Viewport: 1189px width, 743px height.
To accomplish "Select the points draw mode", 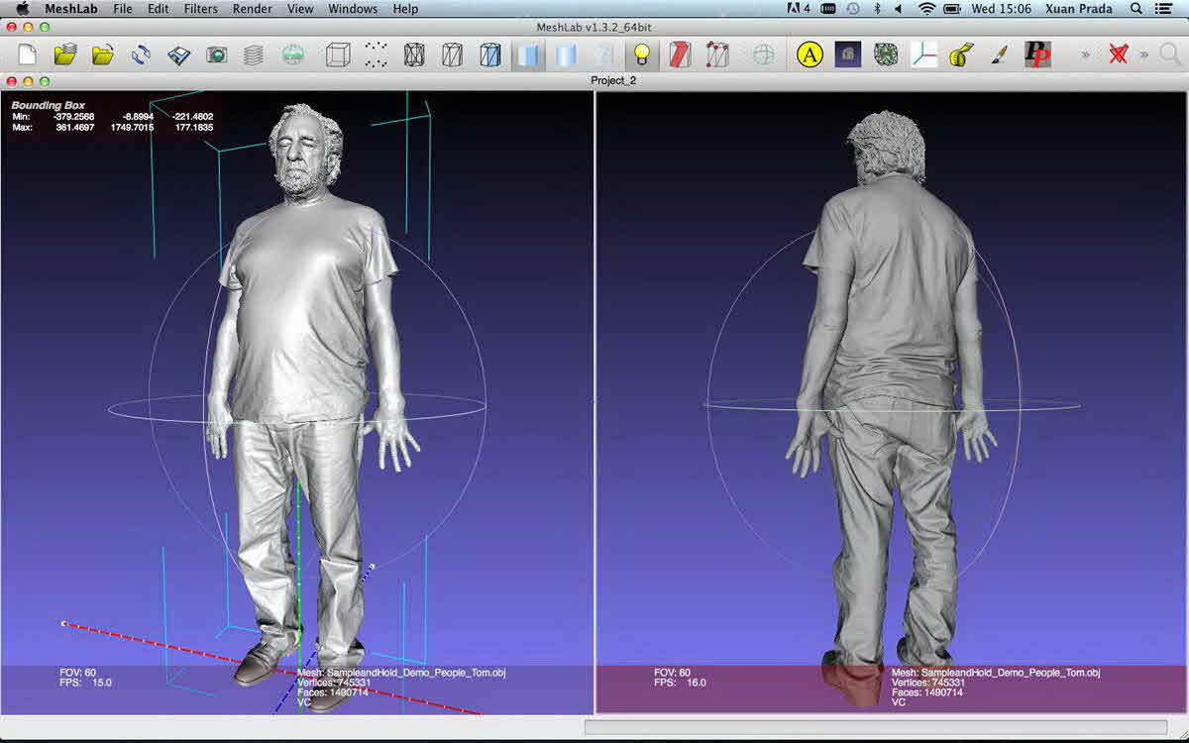I will tap(374, 54).
